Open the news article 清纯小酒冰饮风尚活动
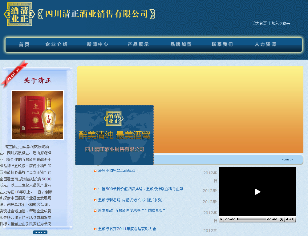The image size is (308, 236). (116, 171)
